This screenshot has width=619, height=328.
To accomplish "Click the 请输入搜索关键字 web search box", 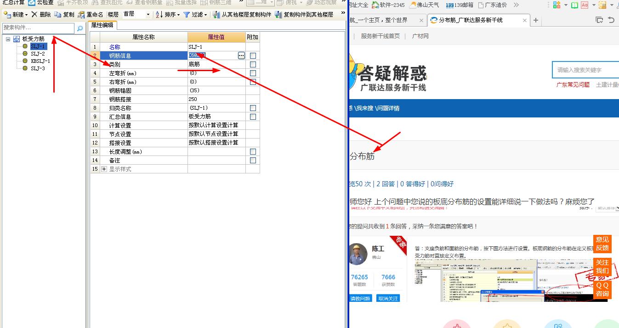I will coord(586,70).
